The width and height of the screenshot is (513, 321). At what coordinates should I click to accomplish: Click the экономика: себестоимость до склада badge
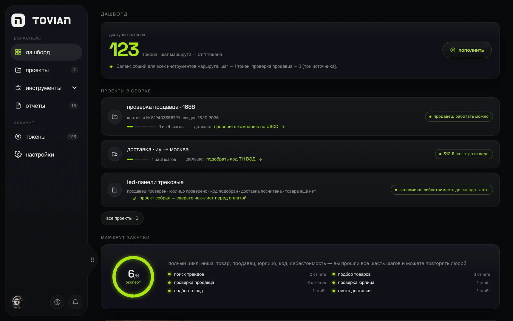point(442,190)
